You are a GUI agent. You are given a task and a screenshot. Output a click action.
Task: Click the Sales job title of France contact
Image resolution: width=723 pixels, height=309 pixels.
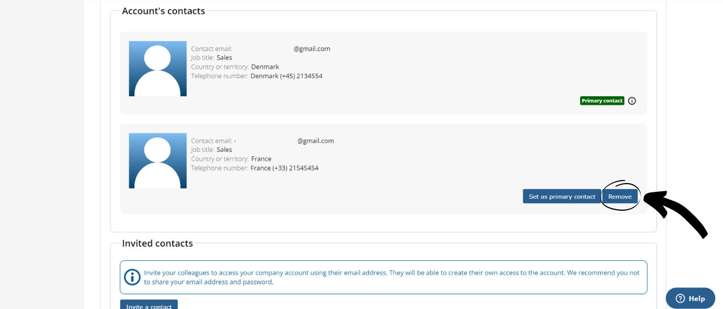[x=224, y=150]
